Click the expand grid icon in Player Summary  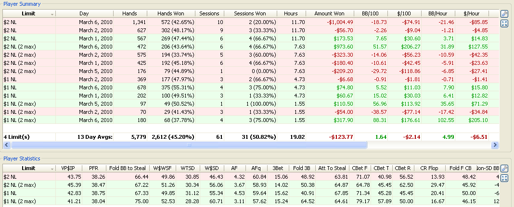coord(504,24)
